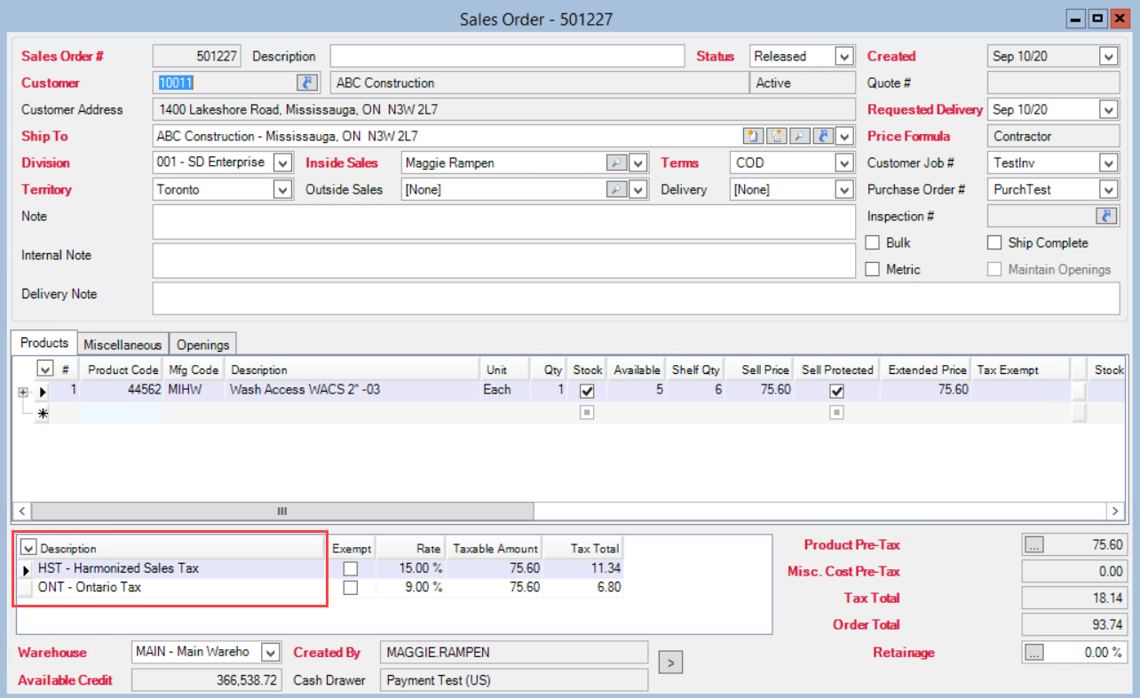Open the Requested Delivery date dropdown

tap(1108, 110)
